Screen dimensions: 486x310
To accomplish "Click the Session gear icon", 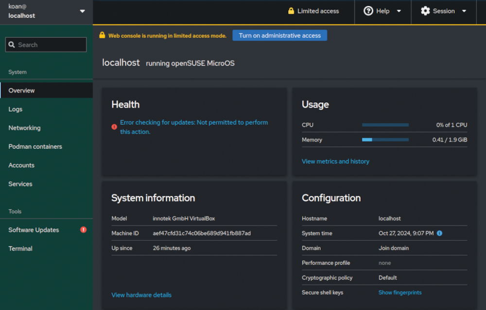I will point(425,11).
